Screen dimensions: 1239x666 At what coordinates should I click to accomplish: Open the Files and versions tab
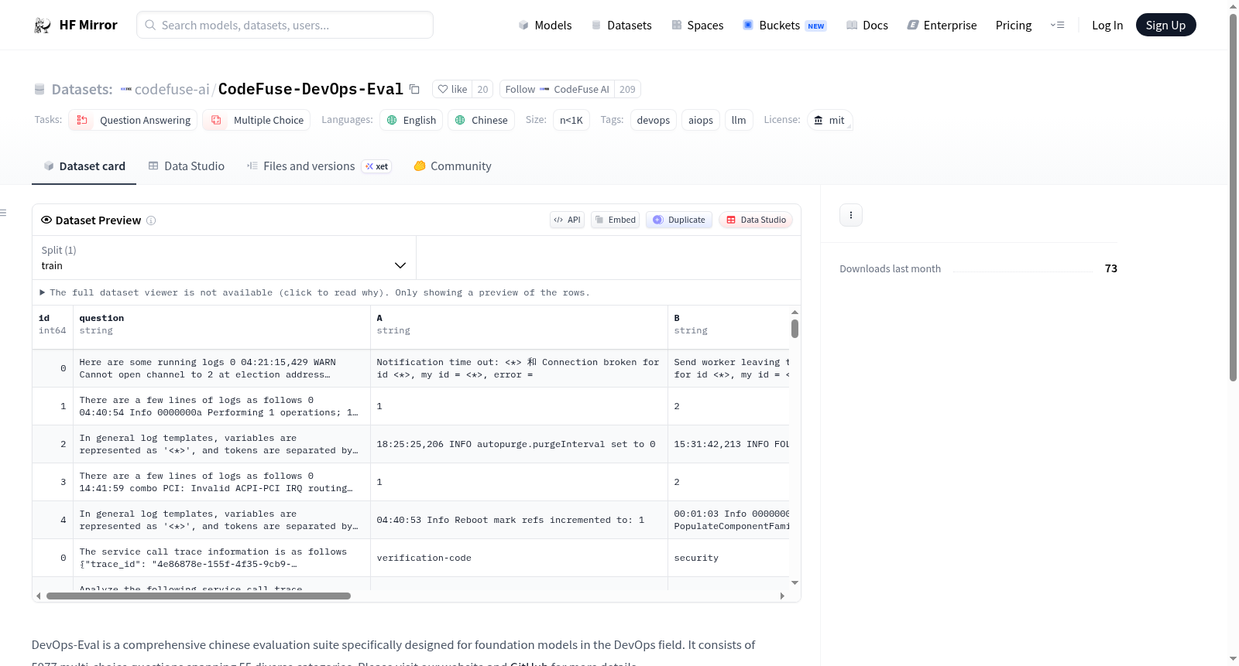pyautogui.click(x=319, y=166)
